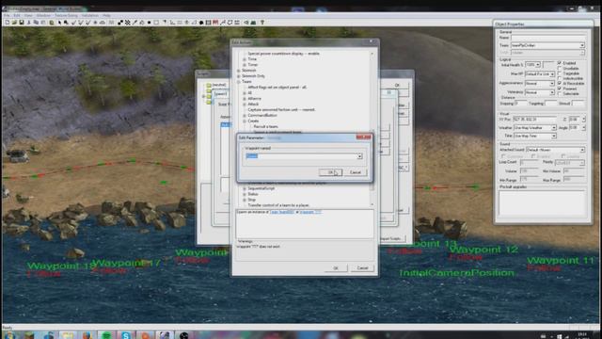Select the pointer arrow tool in toolbar

[x=59, y=23]
